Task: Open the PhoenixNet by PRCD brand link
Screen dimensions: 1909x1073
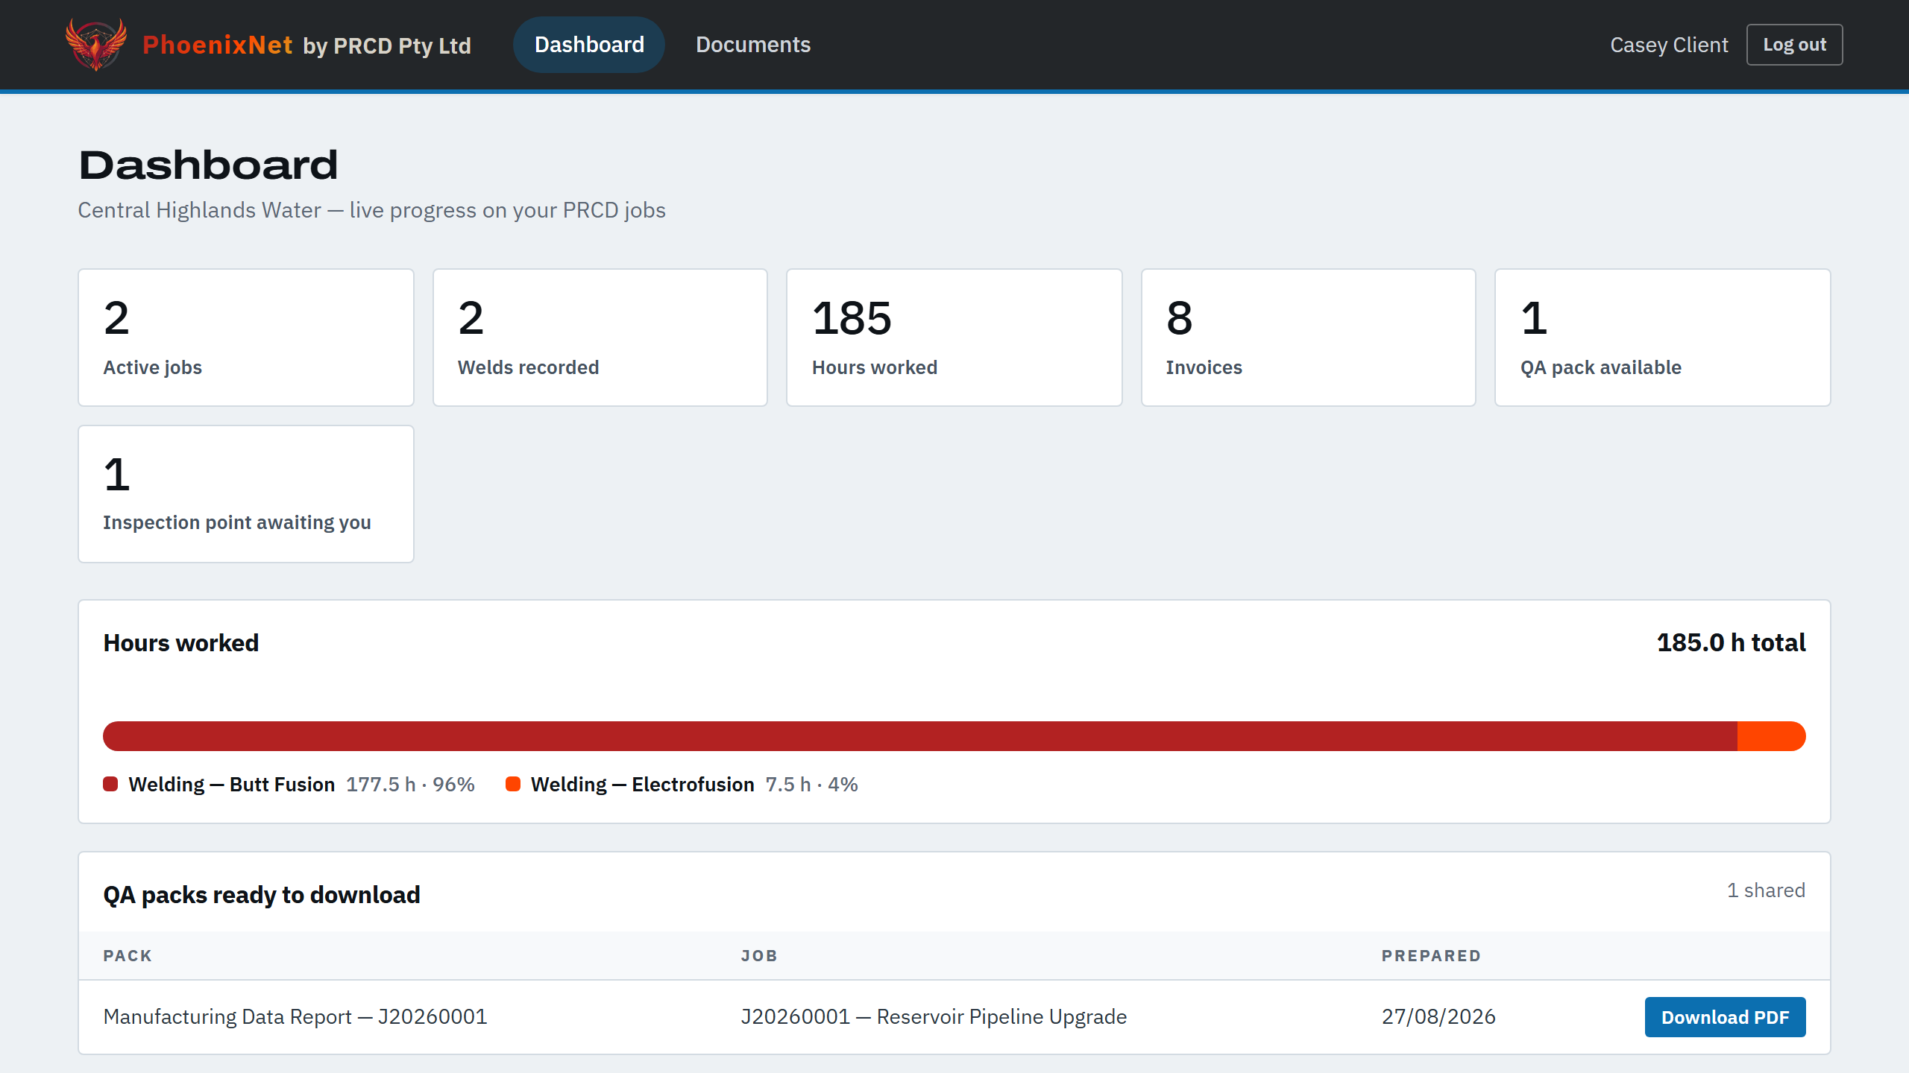Action: point(268,45)
